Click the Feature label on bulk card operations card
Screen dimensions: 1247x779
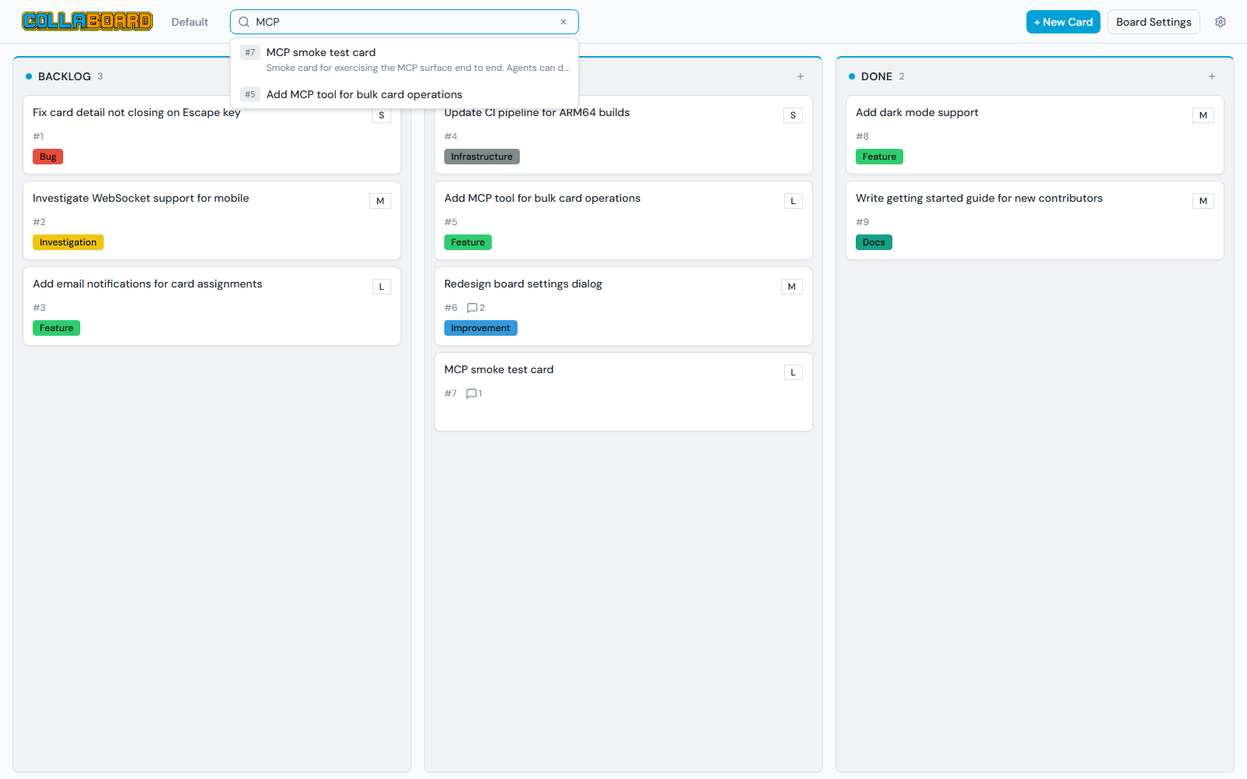[x=468, y=242]
